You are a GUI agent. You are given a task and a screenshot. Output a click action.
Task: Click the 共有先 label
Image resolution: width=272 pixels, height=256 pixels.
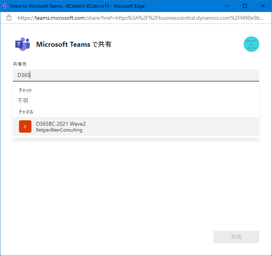click(x=20, y=64)
